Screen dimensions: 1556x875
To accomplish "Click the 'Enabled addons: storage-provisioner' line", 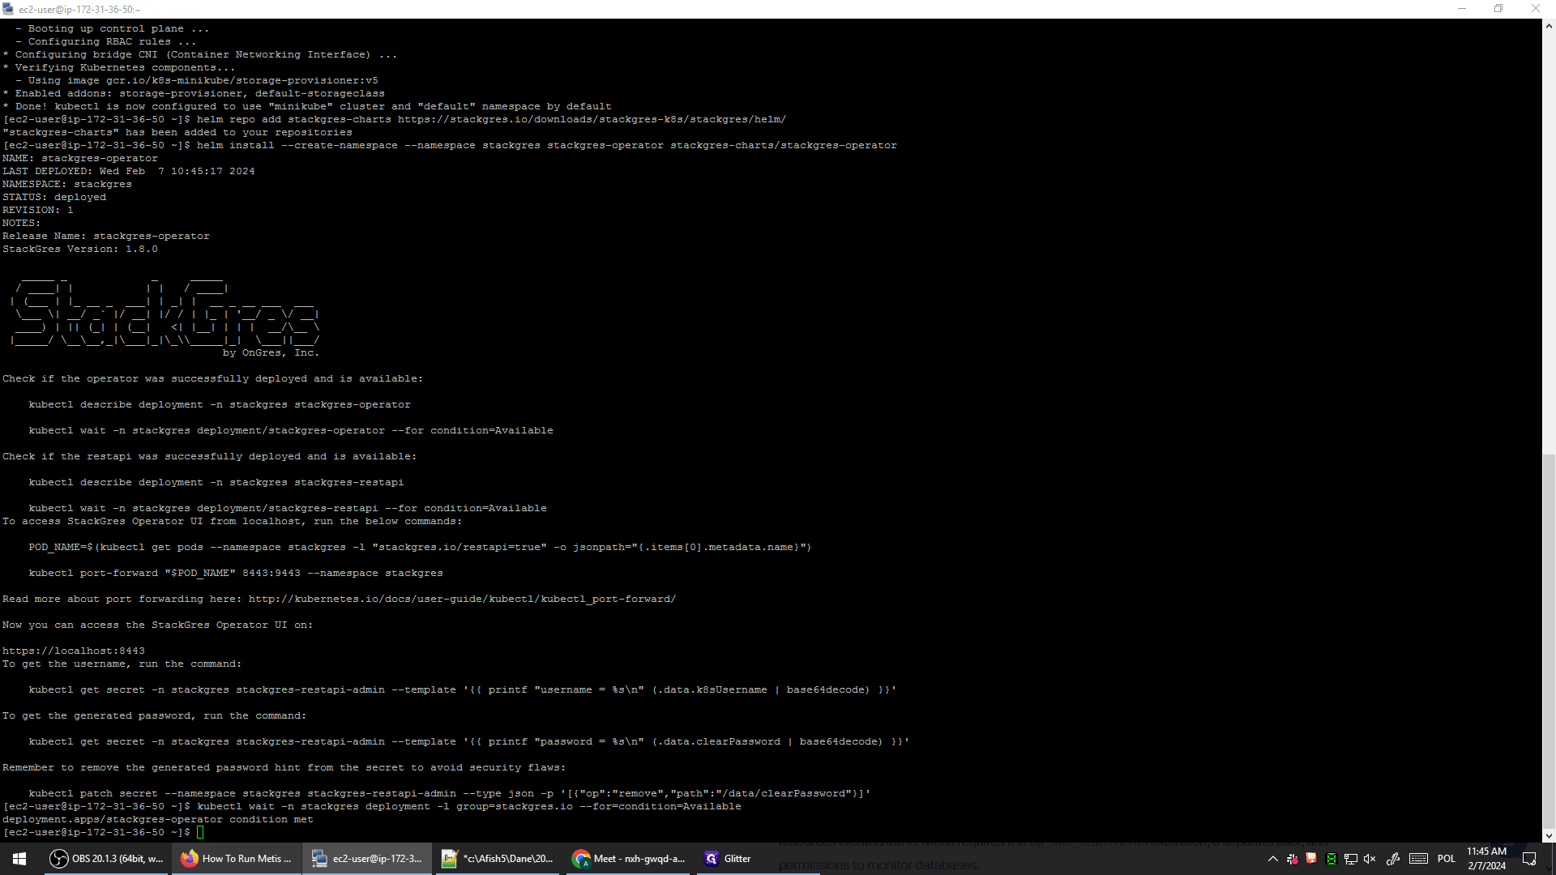I will coord(194,93).
